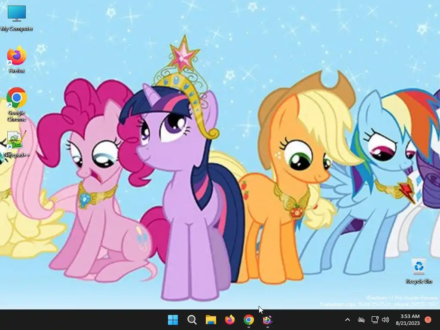Show hidden system tray icons

coord(347,320)
